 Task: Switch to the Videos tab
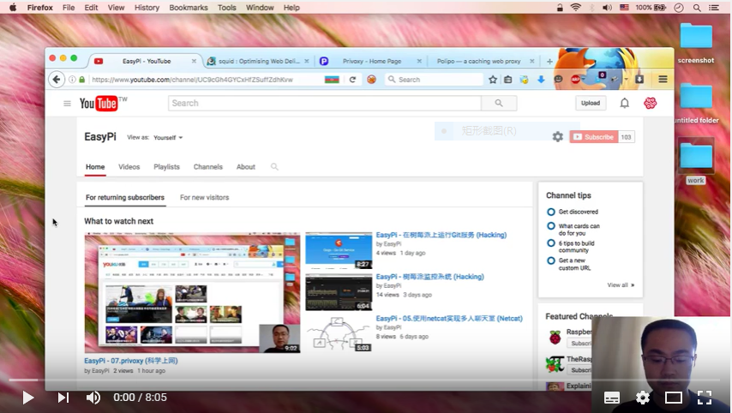pos(129,166)
